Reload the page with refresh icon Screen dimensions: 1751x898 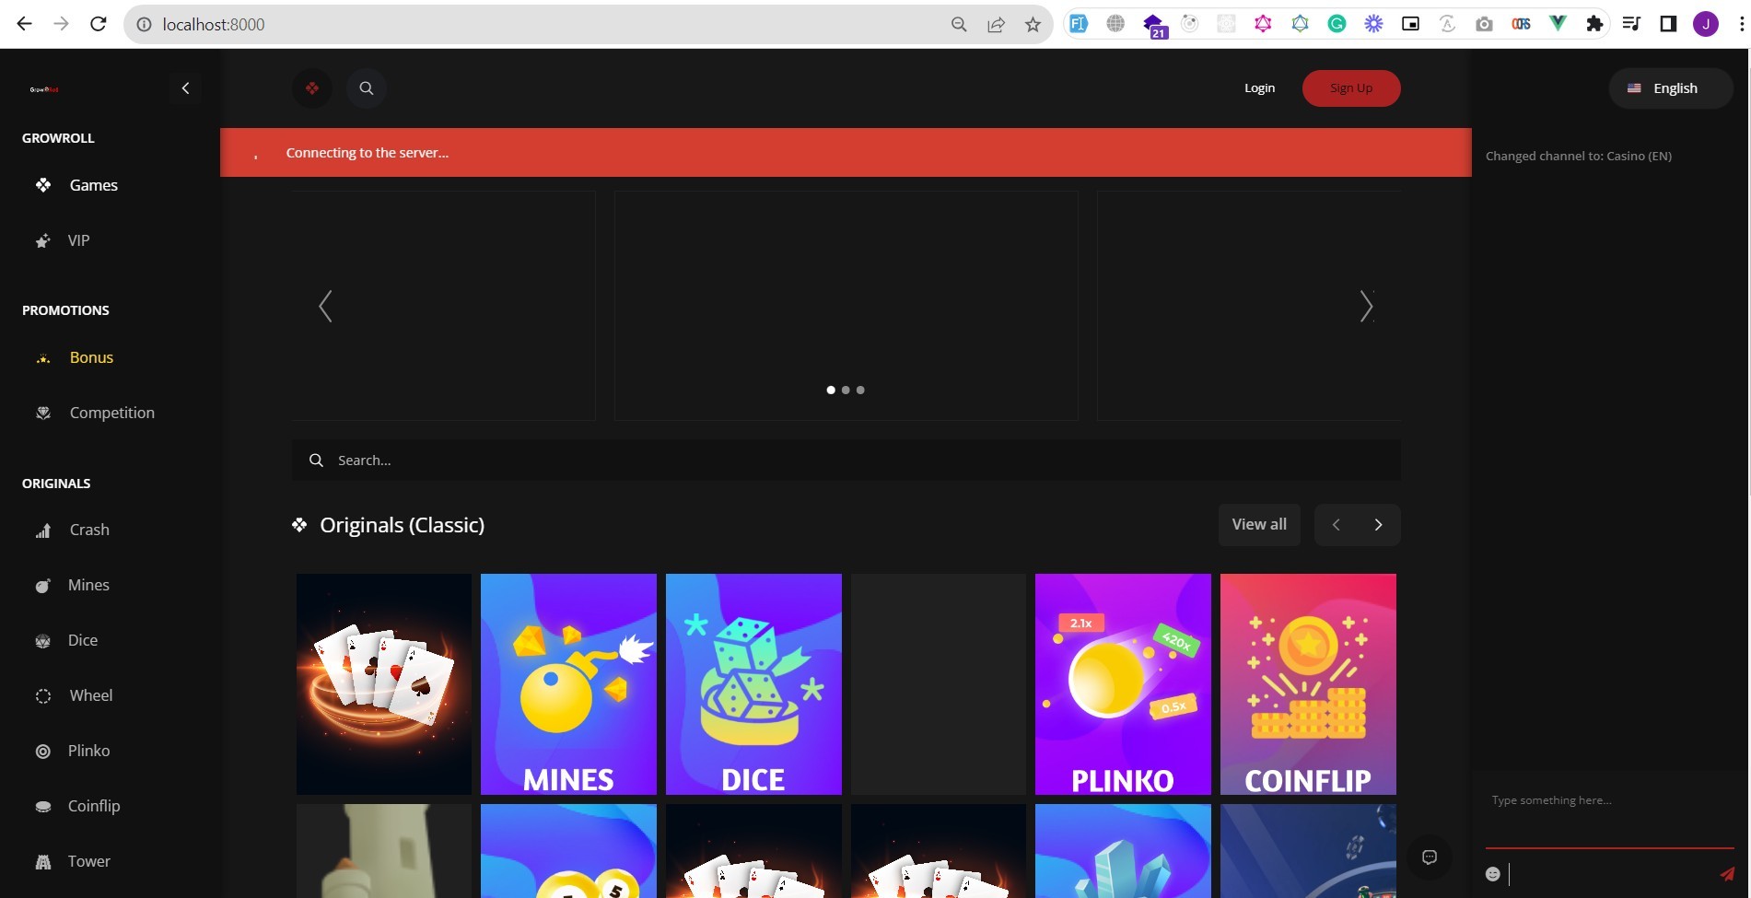(x=99, y=25)
